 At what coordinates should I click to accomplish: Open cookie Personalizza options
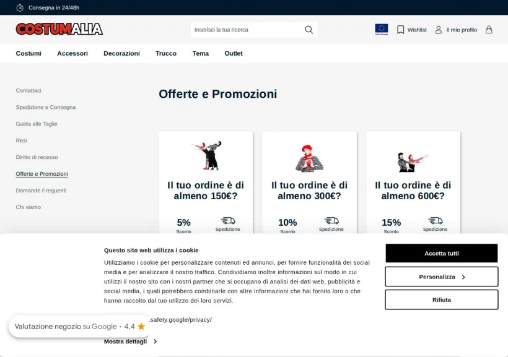tap(442, 277)
